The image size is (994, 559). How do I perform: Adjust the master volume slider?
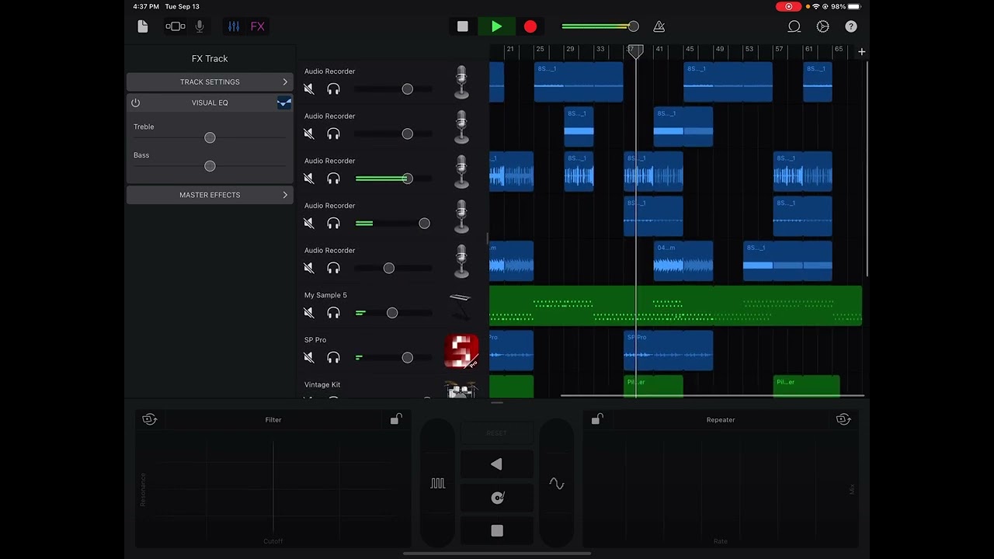[x=600, y=26]
